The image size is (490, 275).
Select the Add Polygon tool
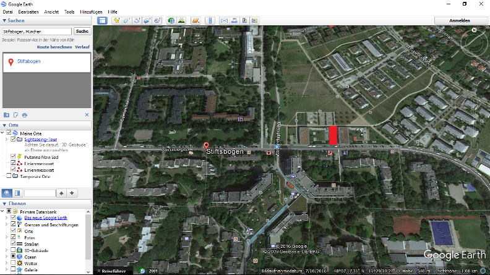pos(126,20)
